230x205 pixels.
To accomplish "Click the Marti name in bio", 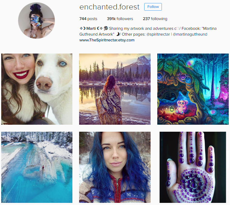I will [91, 29].
